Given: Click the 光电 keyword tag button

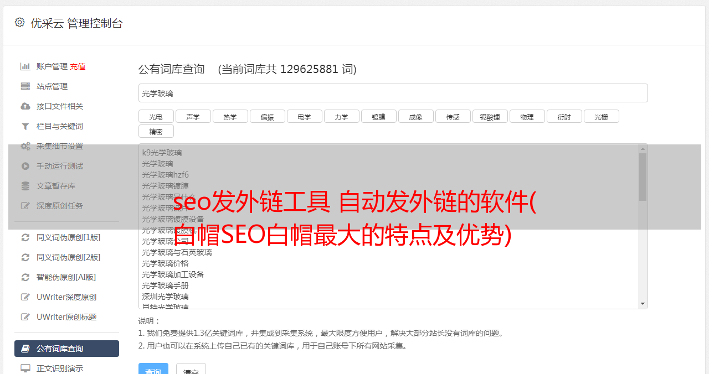Looking at the screenshot, I should coord(156,117).
